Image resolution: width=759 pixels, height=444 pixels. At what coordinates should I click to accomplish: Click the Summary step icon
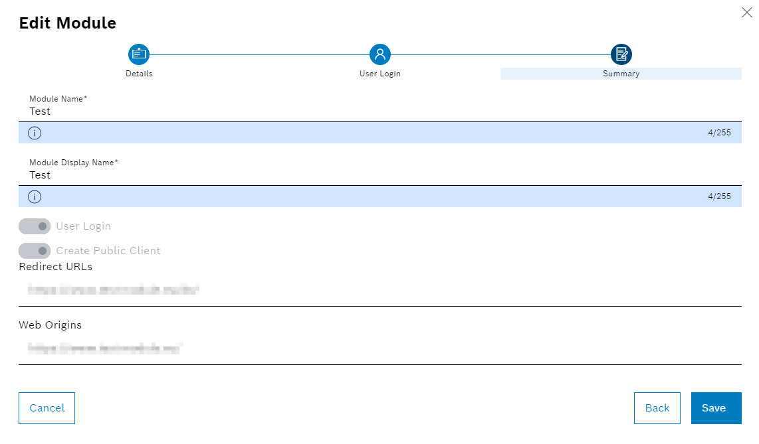point(621,54)
